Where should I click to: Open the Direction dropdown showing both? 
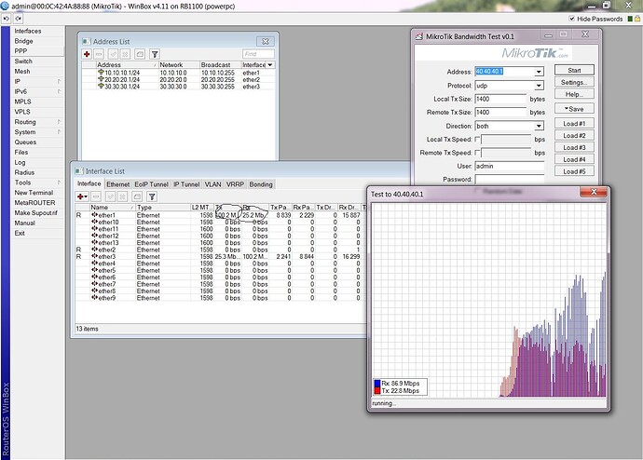539,125
